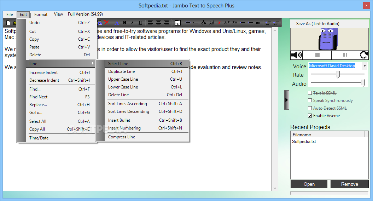
Task: Click the animated avatar face thumbnail
Action: tap(328, 39)
